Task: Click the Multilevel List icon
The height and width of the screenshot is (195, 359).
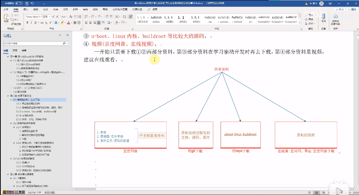Action: 99,17
